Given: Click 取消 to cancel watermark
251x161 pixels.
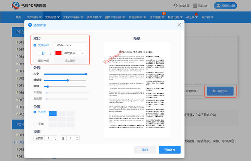Looking at the screenshot, I should pos(145,150).
